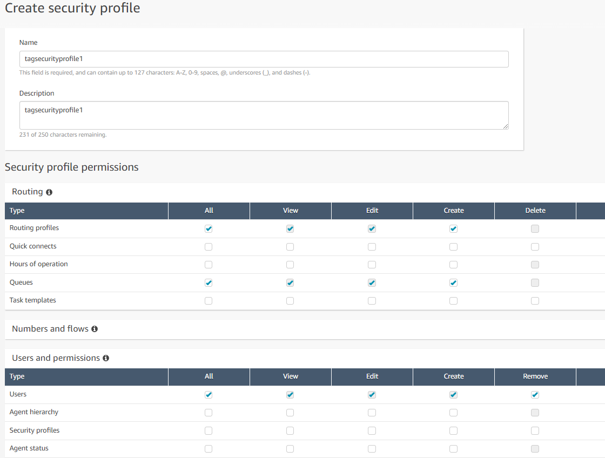The image size is (605, 458).
Task: Check Delete for Quick connects
Action: [x=535, y=247]
